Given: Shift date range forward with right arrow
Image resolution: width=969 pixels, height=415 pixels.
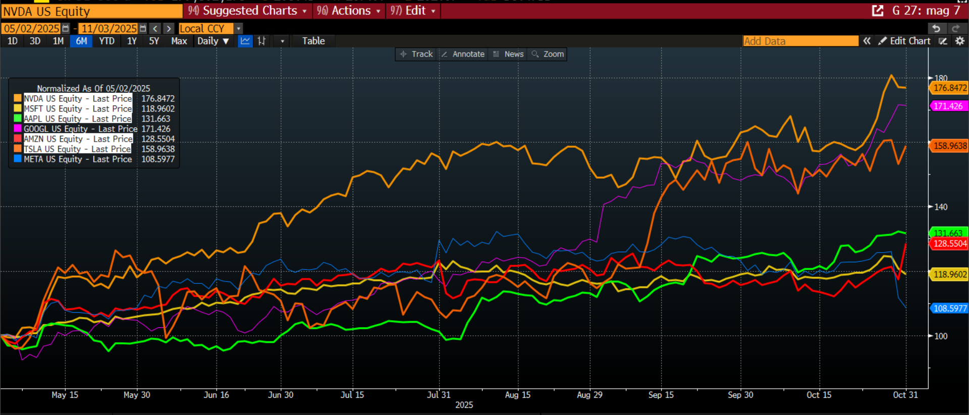Looking at the screenshot, I should (x=169, y=29).
